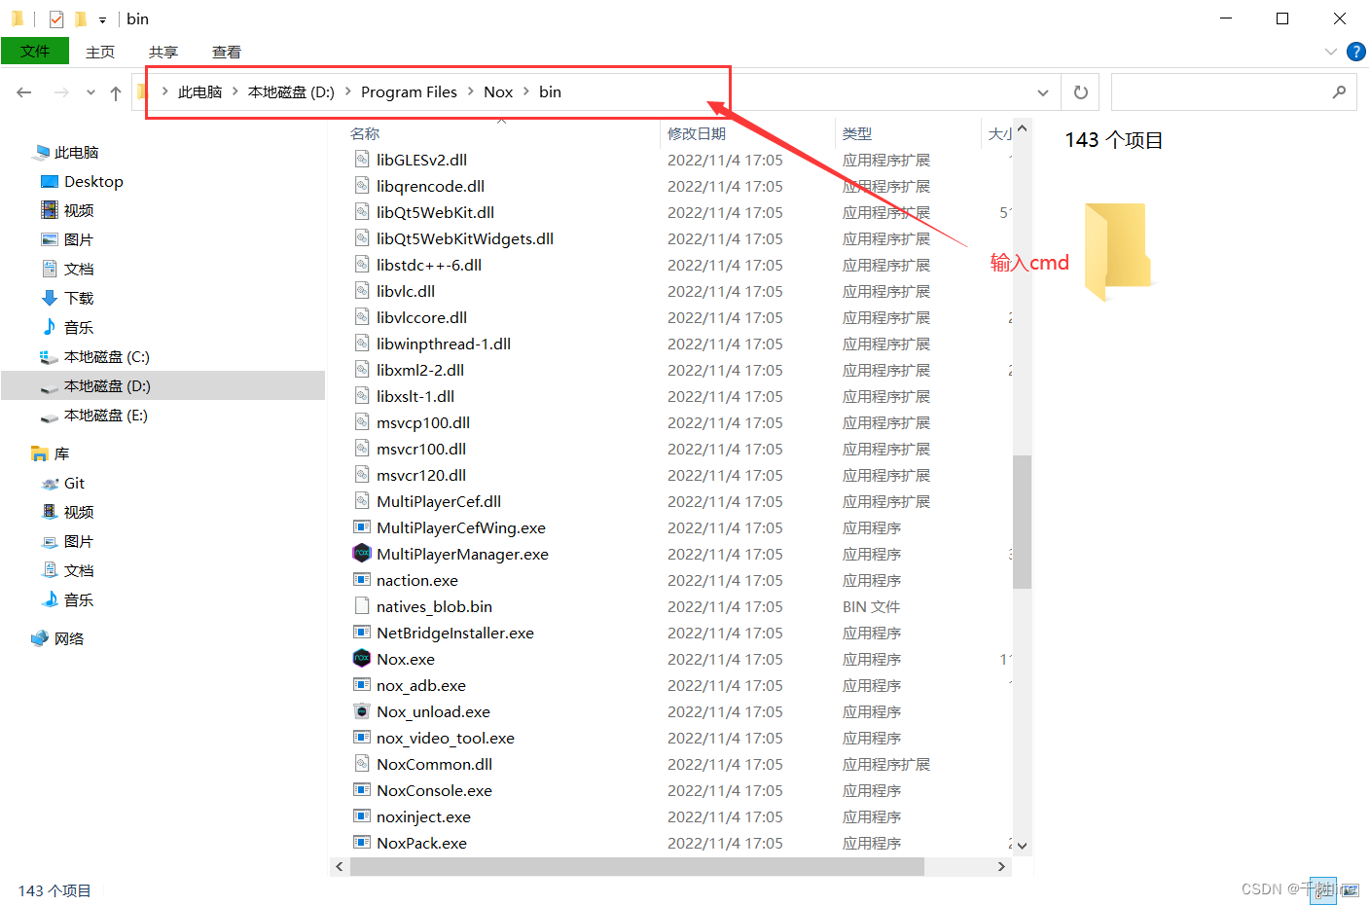The image size is (1370, 906).
Task: Expand the ribbon with the chevron
Action: 1330,52
